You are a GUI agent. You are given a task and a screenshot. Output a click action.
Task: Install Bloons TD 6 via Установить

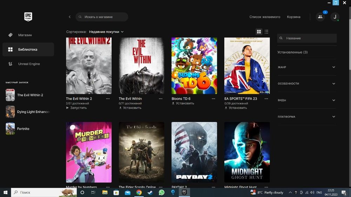[x=183, y=103]
